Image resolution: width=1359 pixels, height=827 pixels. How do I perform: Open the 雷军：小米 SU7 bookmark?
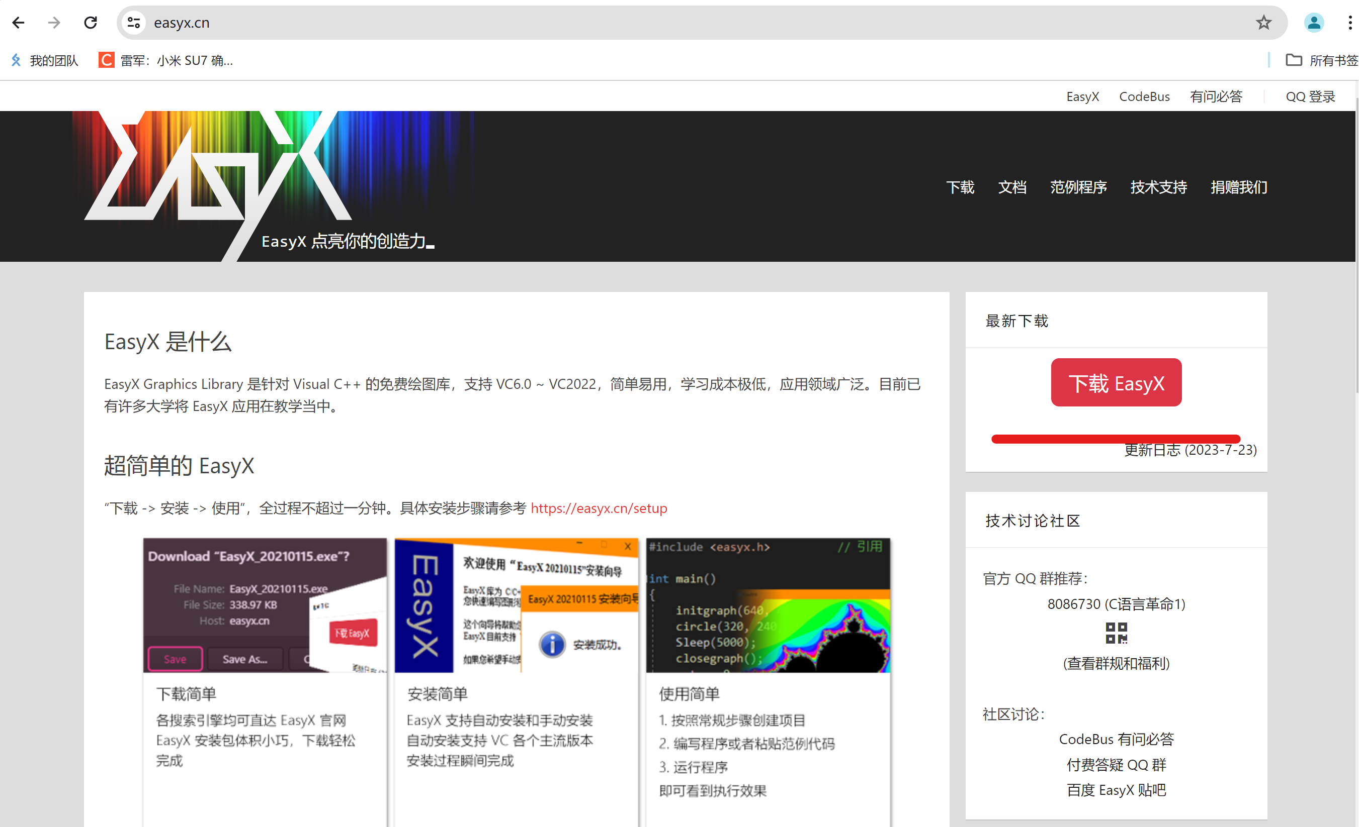(x=166, y=61)
